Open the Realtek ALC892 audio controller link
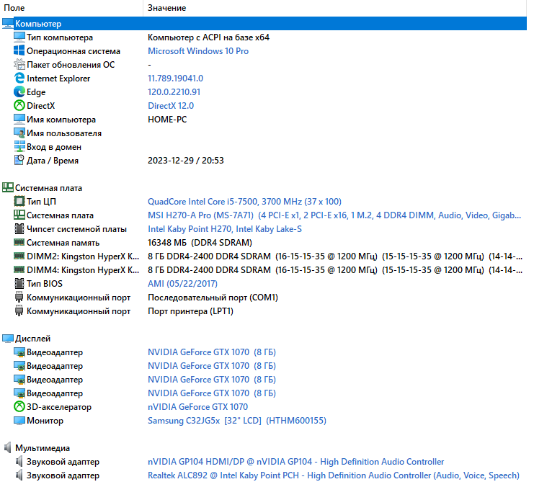The height and width of the screenshot is (487, 534). 334,475
